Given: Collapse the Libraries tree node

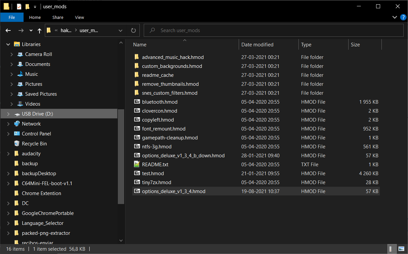Looking at the screenshot, I should 8,44.
